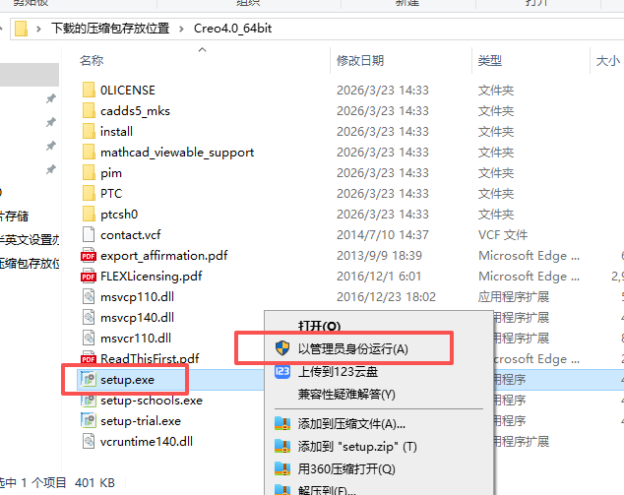
Task: Click the setup.exe application icon
Action: click(89, 379)
